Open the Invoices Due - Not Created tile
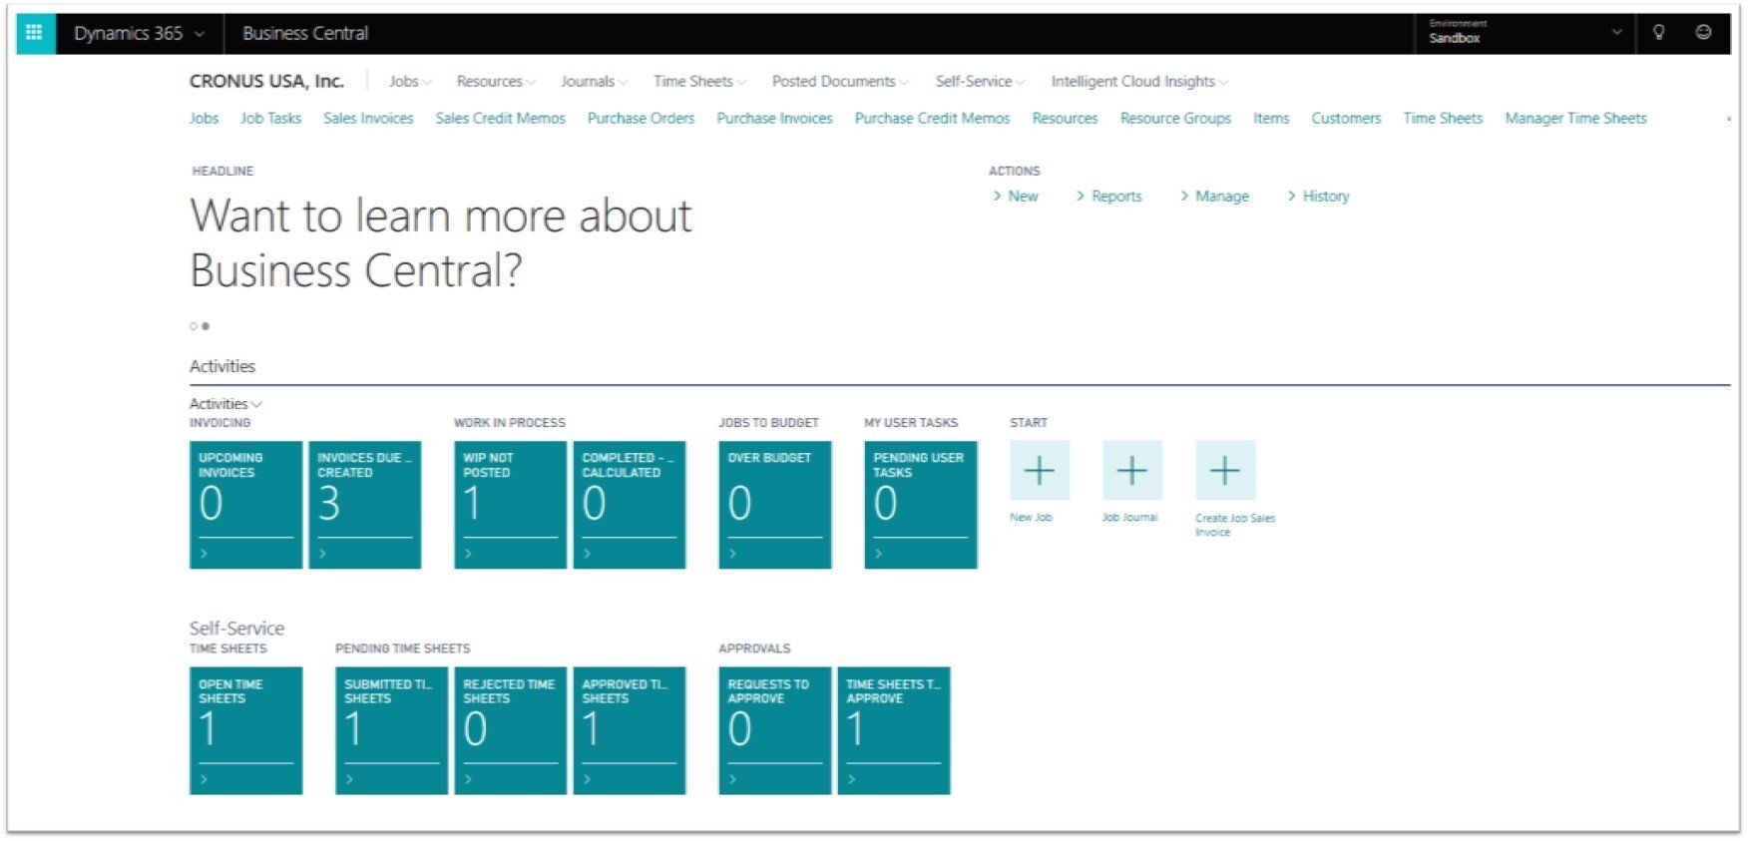 (x=364, y=504)
